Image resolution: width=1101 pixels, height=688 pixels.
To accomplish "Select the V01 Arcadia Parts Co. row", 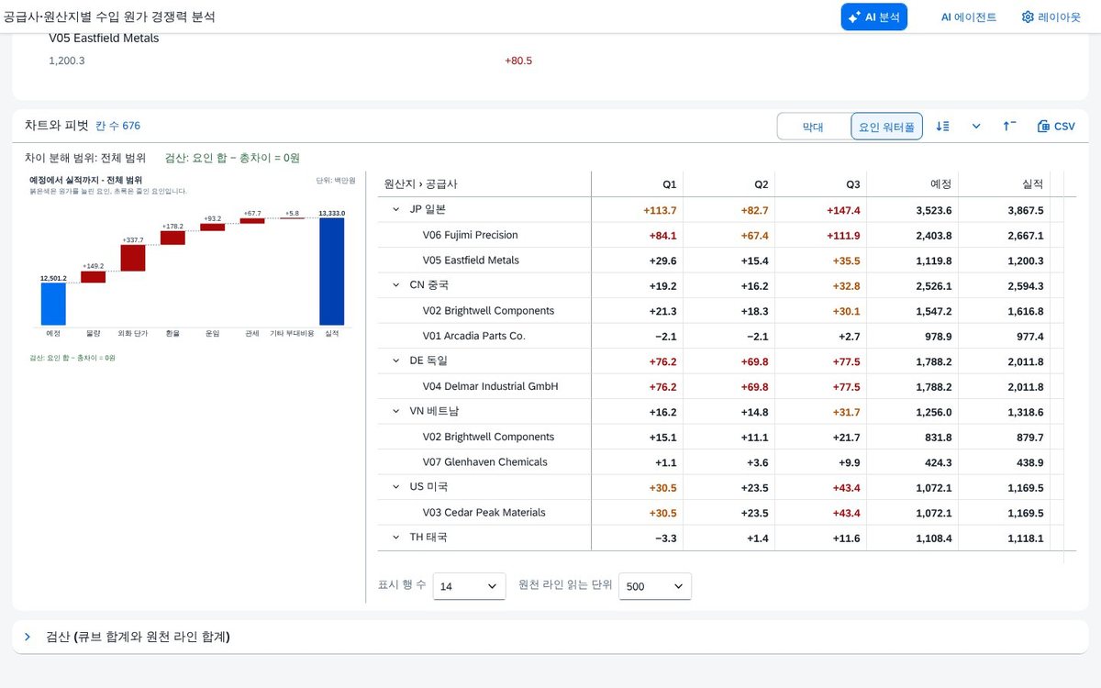I will [x=720, y=336].
